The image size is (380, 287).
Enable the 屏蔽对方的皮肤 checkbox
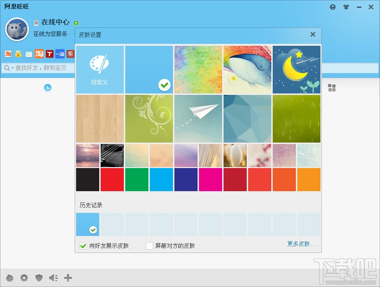[149, 245]
